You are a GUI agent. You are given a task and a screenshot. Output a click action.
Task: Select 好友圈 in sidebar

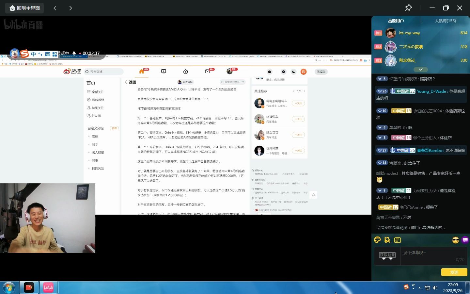(94, 116)
